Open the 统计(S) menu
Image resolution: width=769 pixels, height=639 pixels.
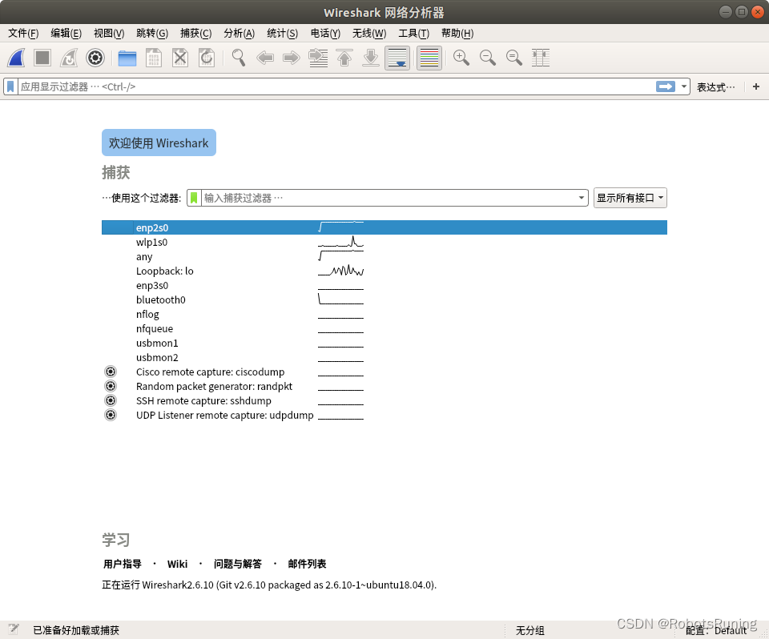282,34
